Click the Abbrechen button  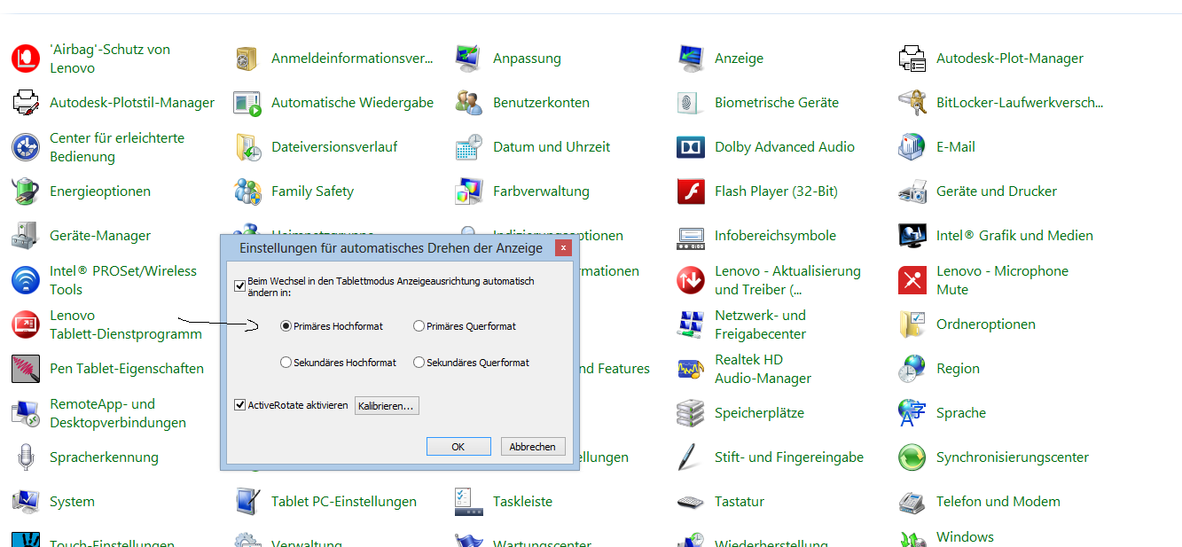coord(533,447)
